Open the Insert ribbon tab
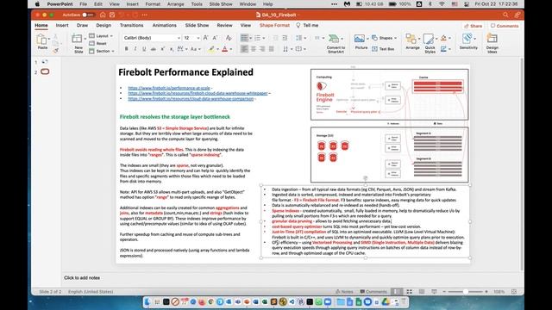552x310 pixels. (62, 25)
